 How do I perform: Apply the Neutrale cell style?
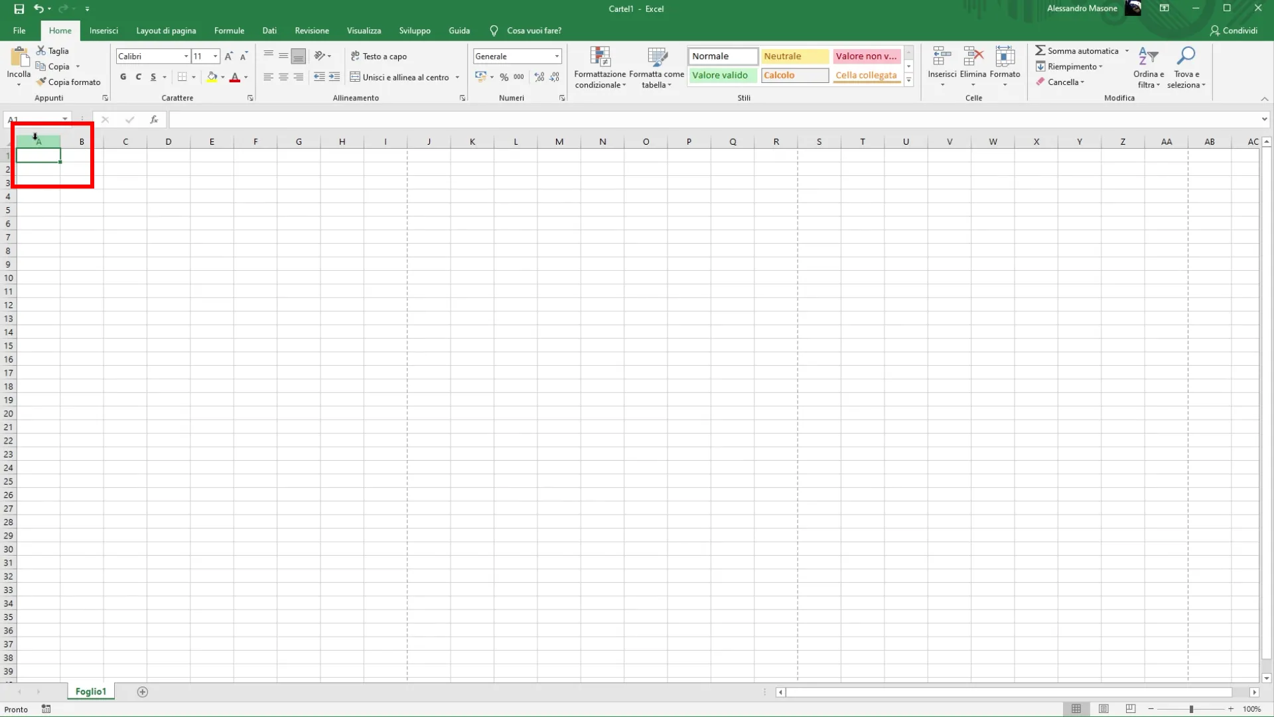click(x=794, y=56)
